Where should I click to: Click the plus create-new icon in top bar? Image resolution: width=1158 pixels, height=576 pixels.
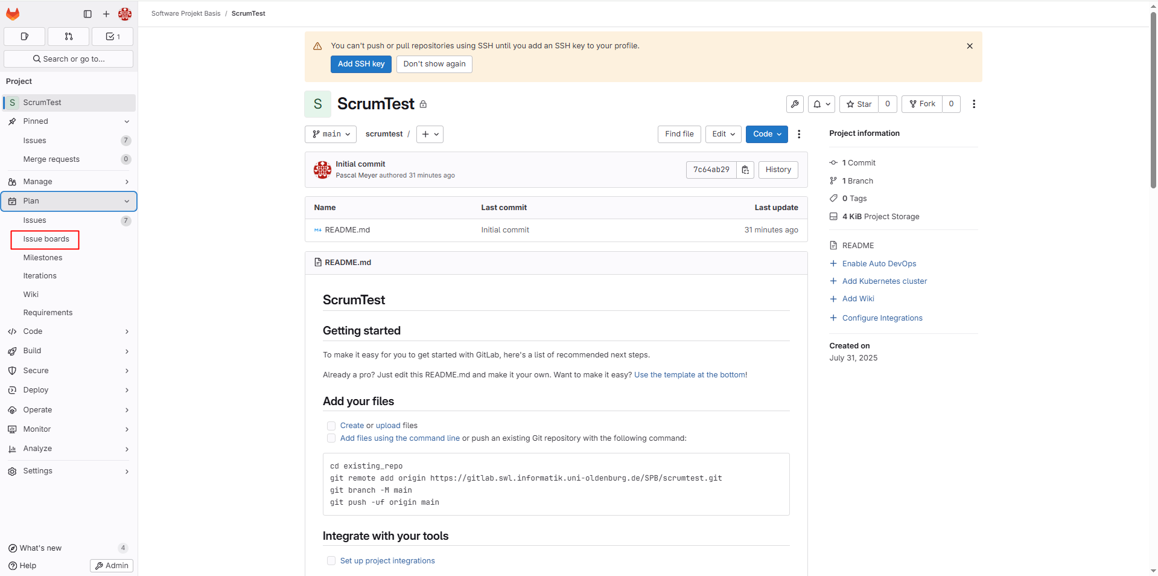106,14
